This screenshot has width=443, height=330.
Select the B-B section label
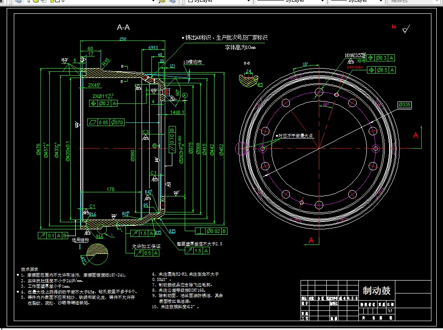[x=247, y=63]
